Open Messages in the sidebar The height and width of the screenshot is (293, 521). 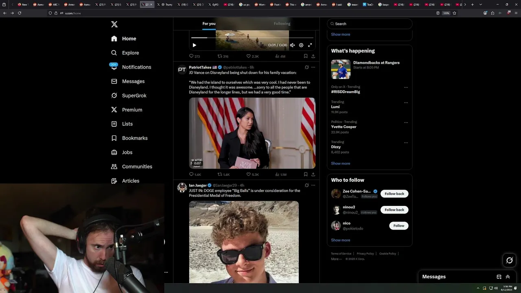click(x=128, y=81)
